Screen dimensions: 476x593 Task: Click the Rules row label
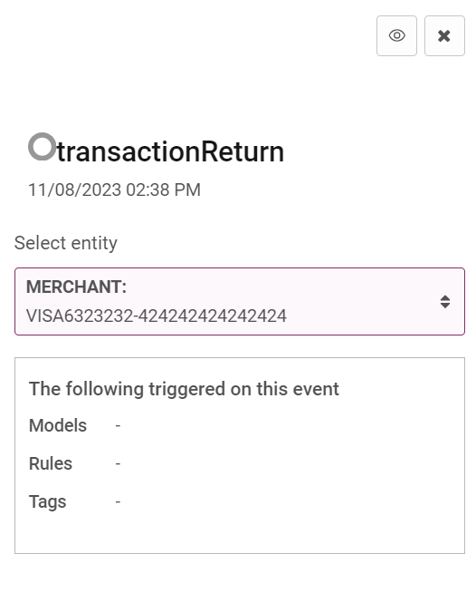pyautogui.click(x=51, y=463)
